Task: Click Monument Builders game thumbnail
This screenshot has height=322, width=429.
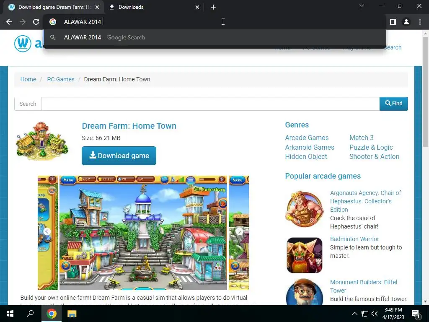Action: [x=305, y=292]
